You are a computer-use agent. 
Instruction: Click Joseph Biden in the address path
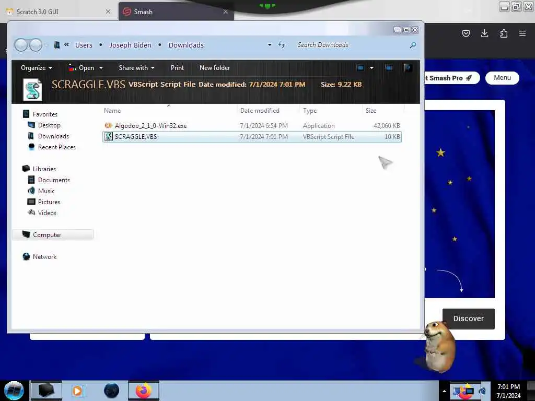click(x=130, y=45)
